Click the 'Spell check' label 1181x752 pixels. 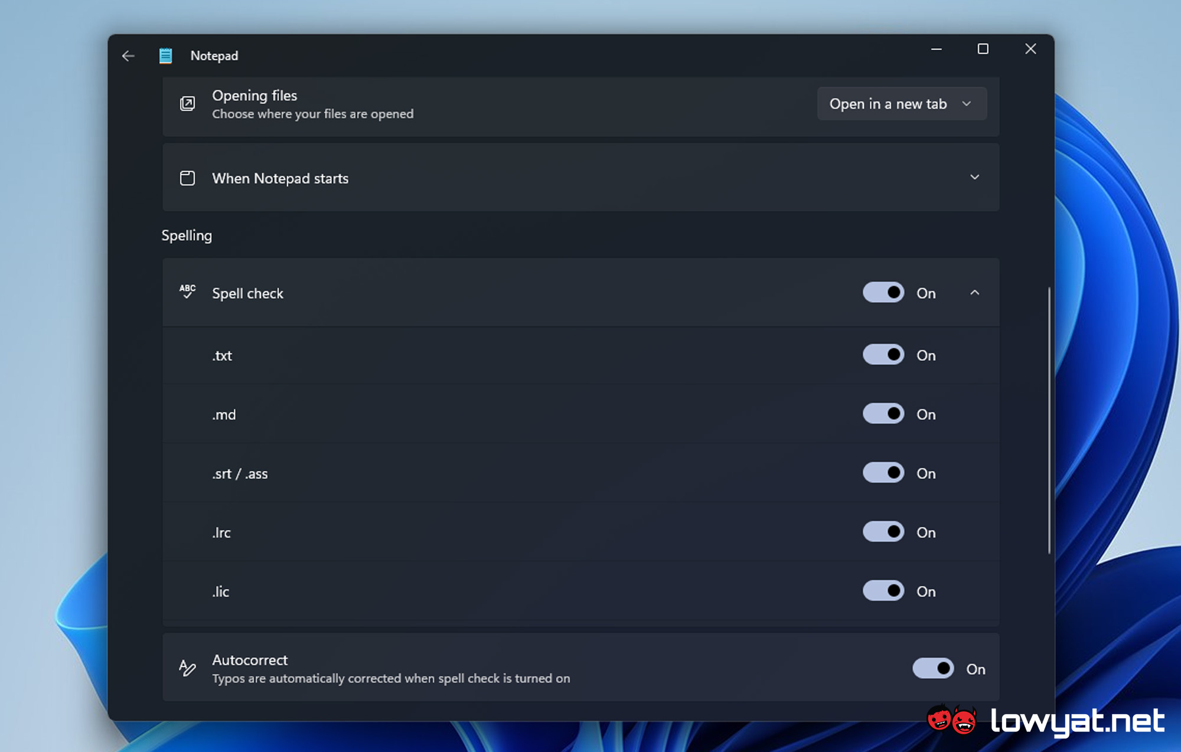(247, 293)
